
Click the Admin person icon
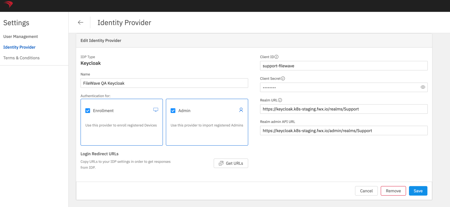[x=241, y=110]
